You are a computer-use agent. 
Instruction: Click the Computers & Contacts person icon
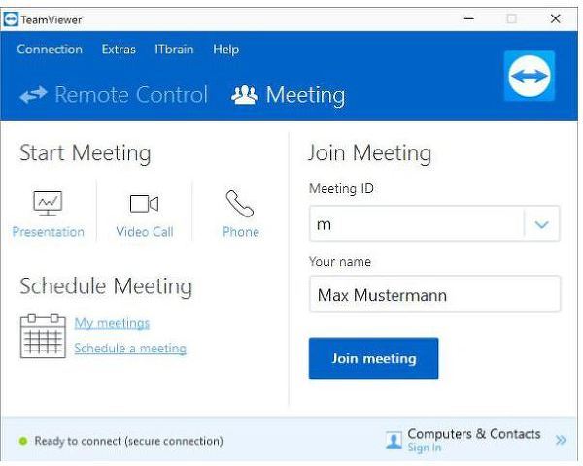click(394, 440)
